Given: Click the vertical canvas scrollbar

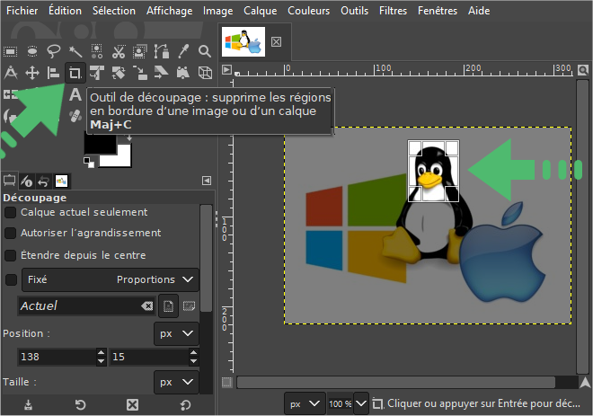Looking at the screenshot, I should 583,226.
